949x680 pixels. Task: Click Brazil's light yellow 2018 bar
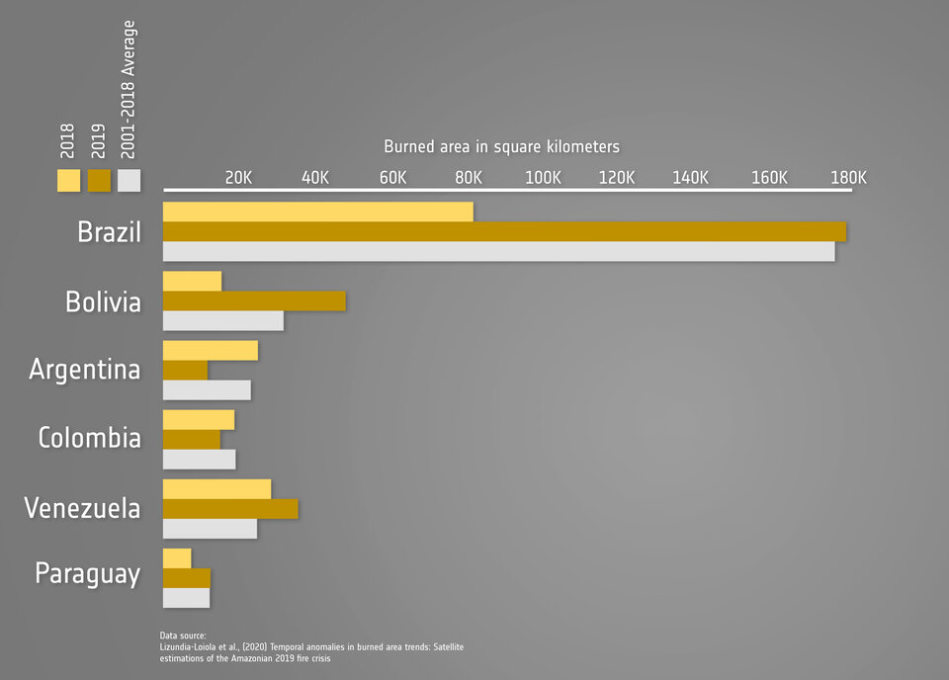click(317, 212)
